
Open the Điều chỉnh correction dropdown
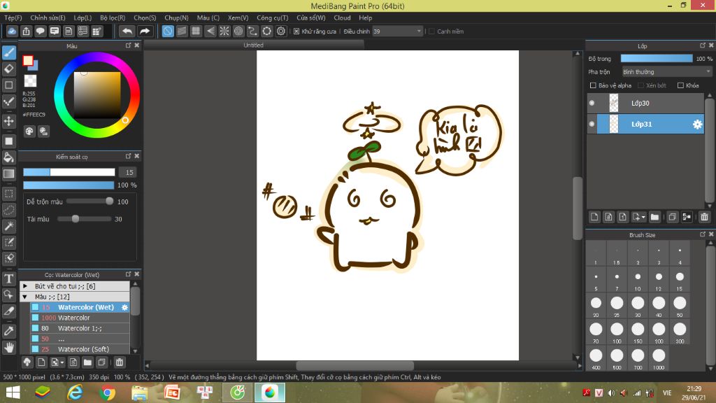click(397, 31)
